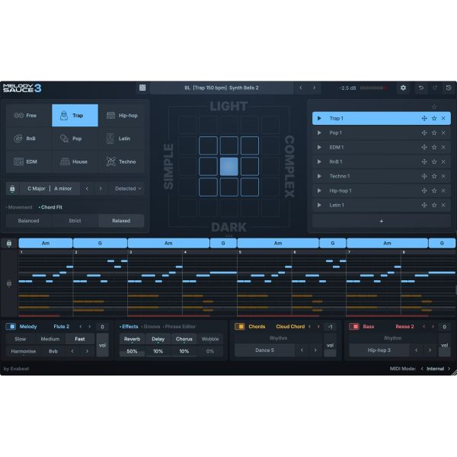Switch to the Movement tab

click(x=19, y=207)
